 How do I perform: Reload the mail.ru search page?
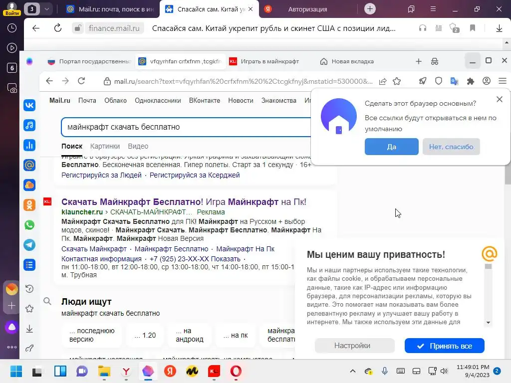pos(81,81)
